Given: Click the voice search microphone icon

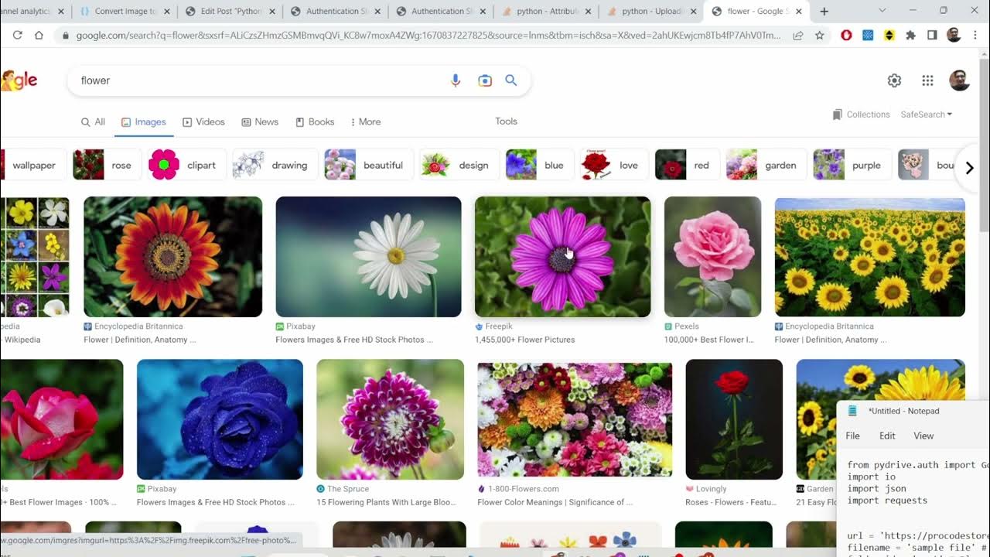Looking at the screenshot, I should coord(456,80).
